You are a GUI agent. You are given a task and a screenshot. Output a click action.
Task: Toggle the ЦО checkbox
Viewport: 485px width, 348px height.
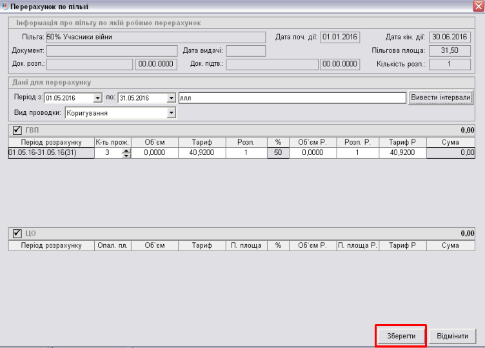[18, 233]
